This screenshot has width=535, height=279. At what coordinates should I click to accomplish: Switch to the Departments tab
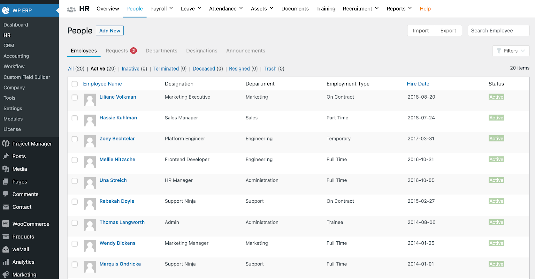[x=162, y=51]
